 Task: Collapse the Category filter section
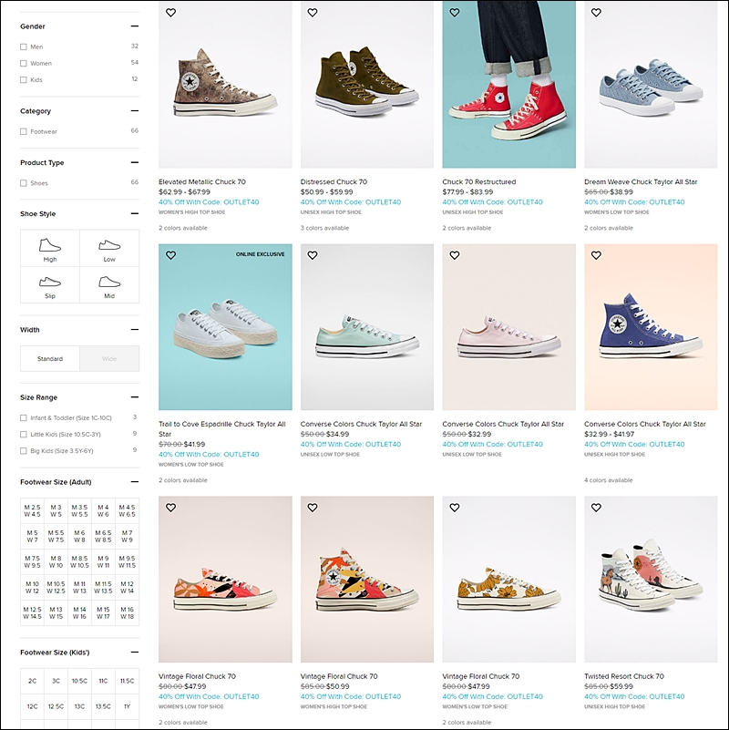coord(135,111)
